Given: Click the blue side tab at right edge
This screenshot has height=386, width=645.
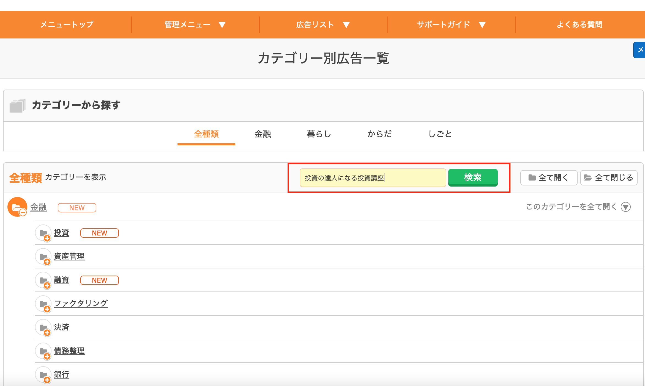Looking at the screenshot, I should 639,50.
